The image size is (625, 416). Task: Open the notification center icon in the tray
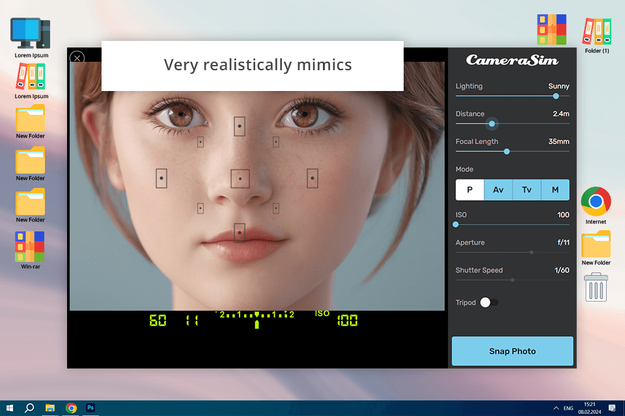coord(612,408)
